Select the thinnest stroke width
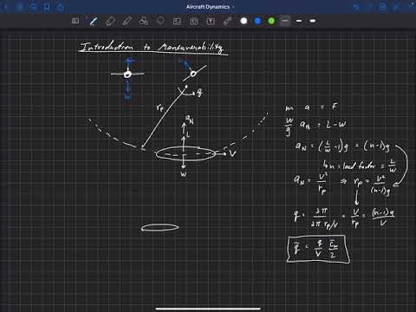This screenshot has height=312, width=416. tap(285, 21)
